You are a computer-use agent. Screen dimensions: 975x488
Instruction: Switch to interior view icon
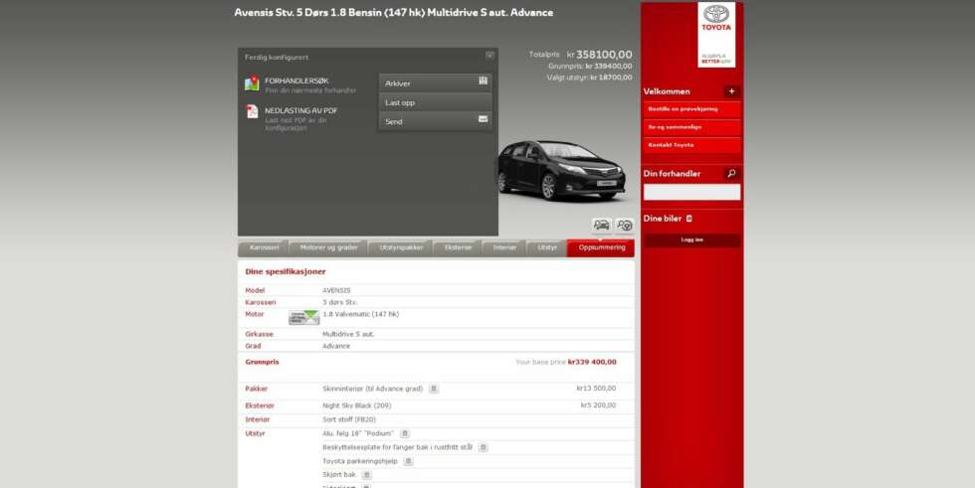pos(625,225)
